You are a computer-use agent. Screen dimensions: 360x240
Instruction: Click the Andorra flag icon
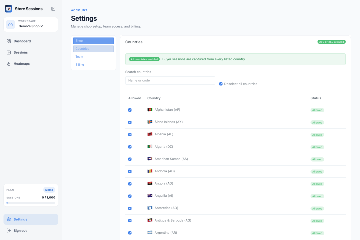pyautogui.click(x=150, y=171)
